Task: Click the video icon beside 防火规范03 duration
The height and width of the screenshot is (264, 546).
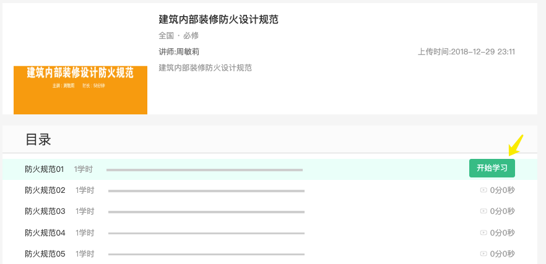Action: (x=483, y=211)
